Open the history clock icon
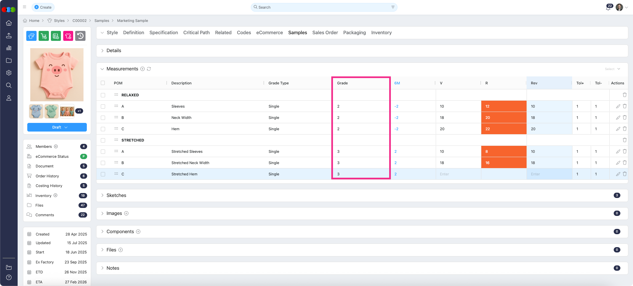Image resolution: width=633 pixels, height=286 pixels. coord(80,36)
